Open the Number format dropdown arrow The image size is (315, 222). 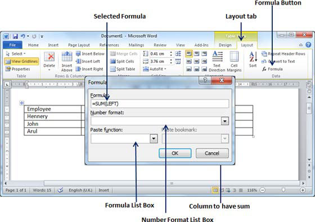(x=225, y=121)
